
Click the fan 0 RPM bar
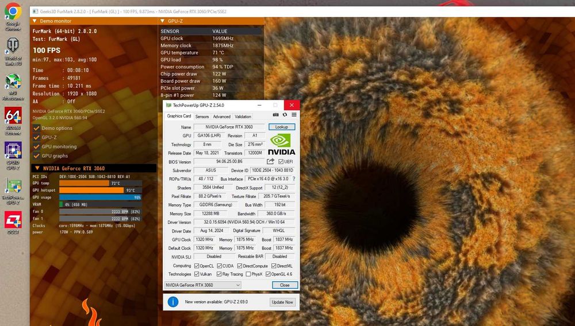(x=101, y=211)
